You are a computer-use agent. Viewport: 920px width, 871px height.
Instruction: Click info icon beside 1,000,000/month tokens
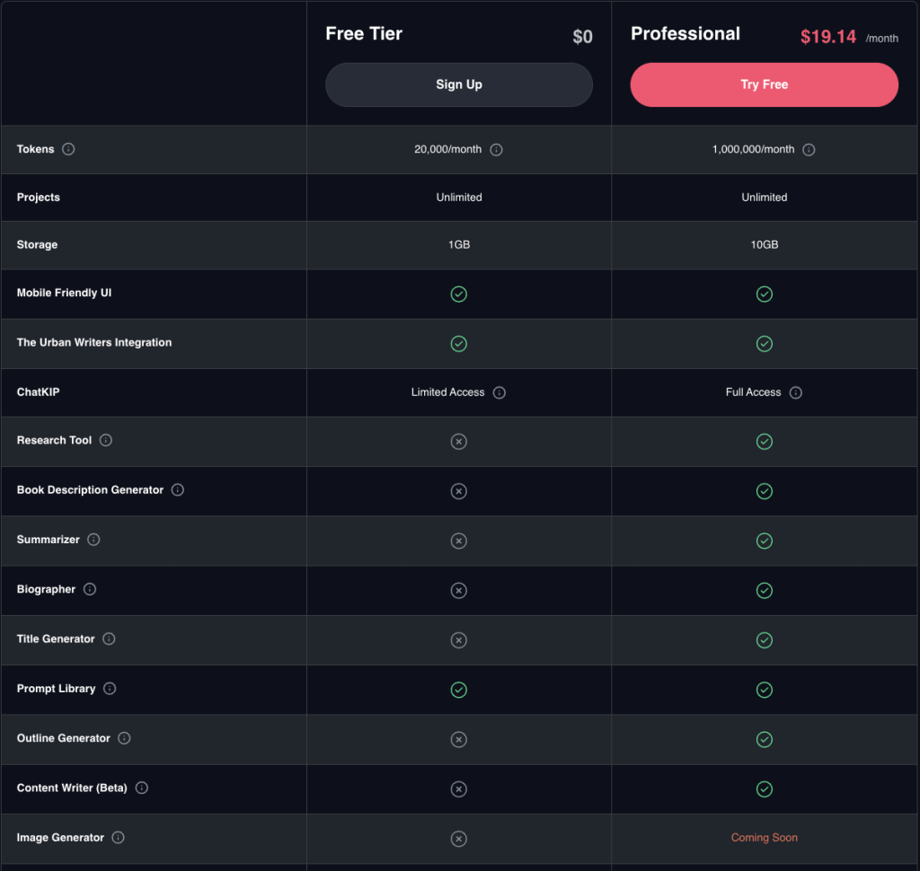pyautogui.click(x=809, y=150)
